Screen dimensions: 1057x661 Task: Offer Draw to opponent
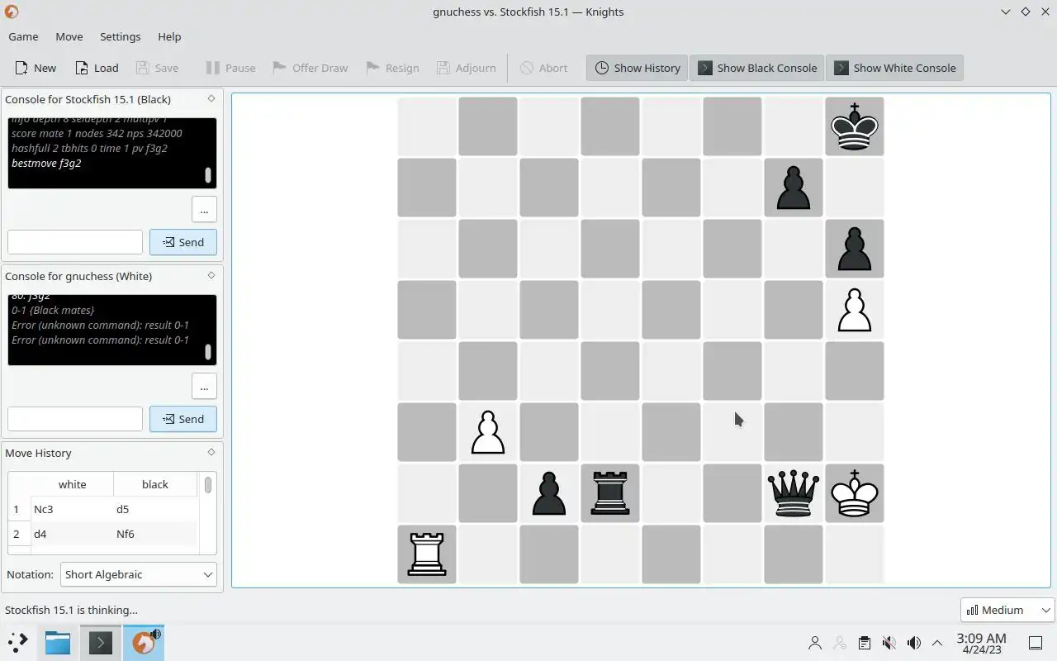[x=310, y=68]
